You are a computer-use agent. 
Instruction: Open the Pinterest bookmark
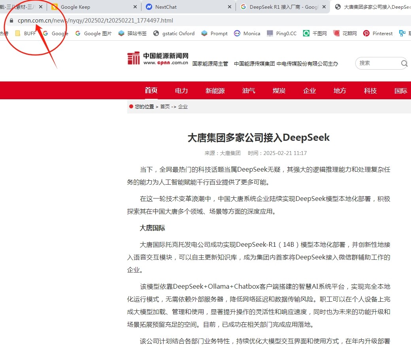tap(378, 33)
